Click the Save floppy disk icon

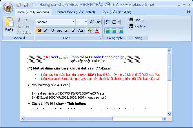coord(26,5)
